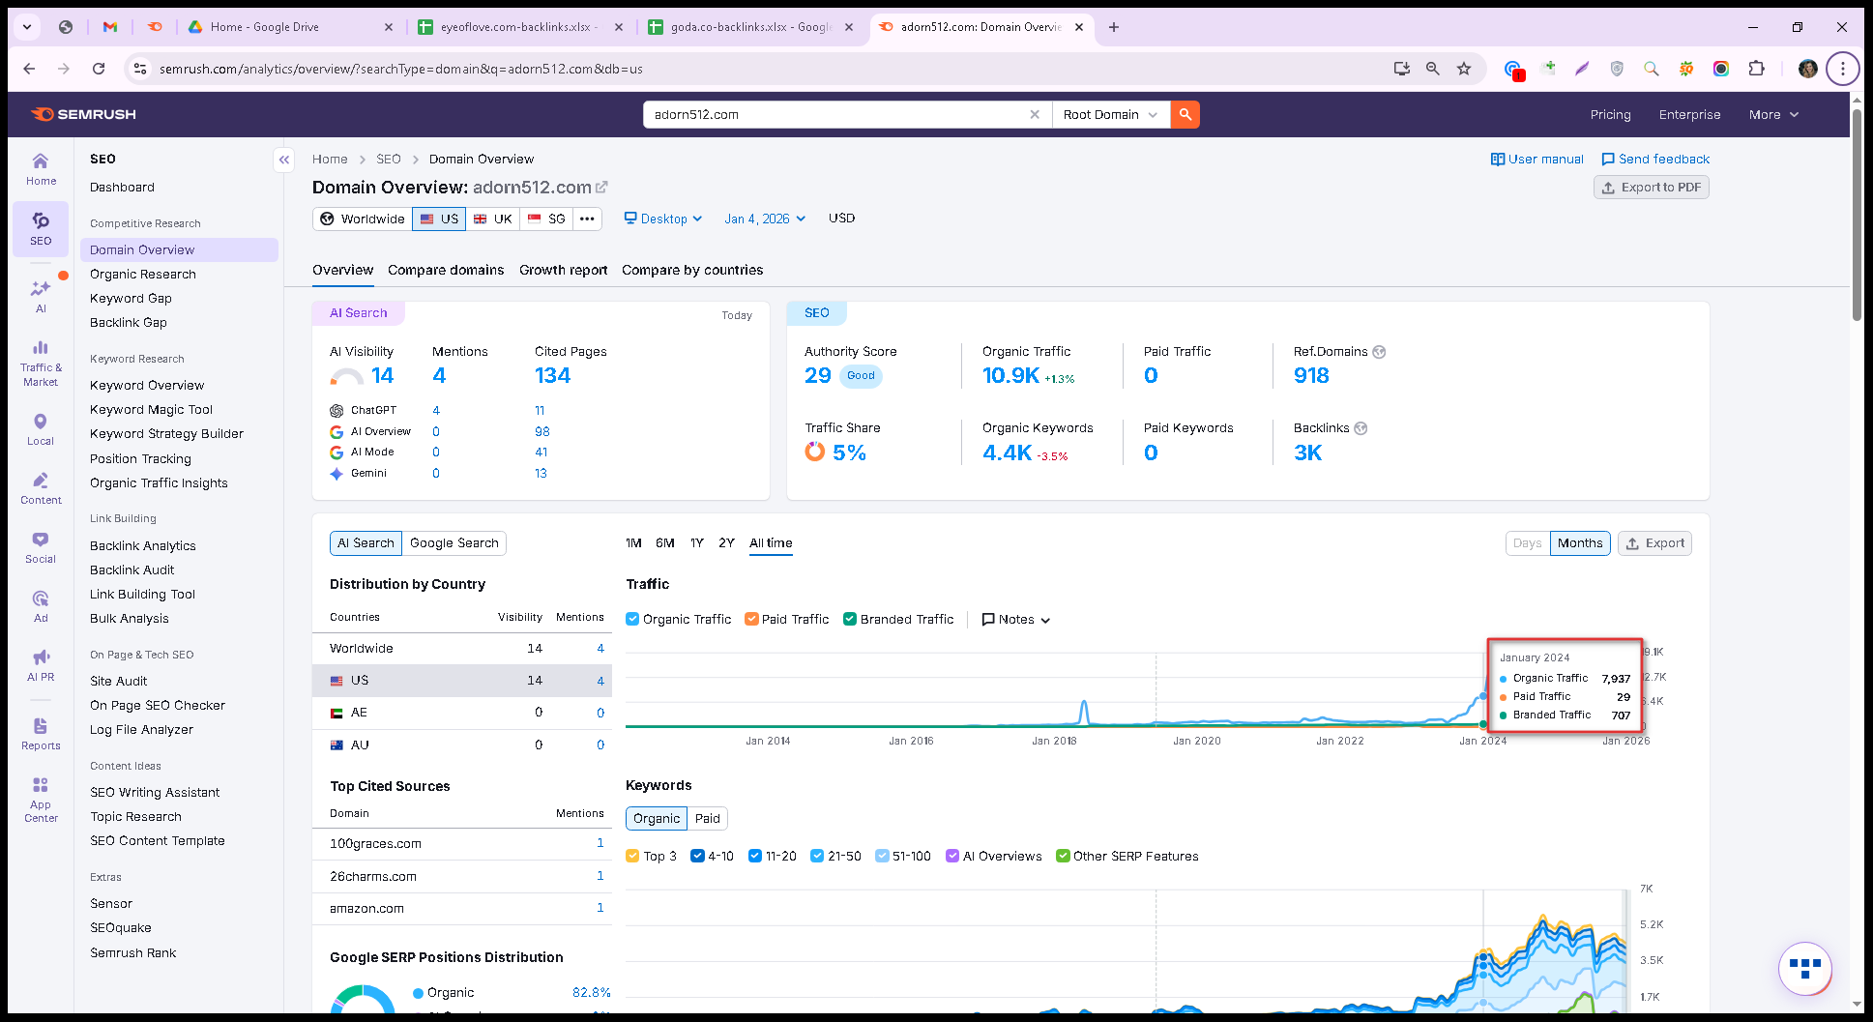Expand the Desktop device dropdown

click(x=663, y=219)
